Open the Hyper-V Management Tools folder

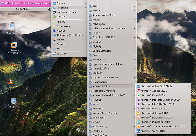112,64
